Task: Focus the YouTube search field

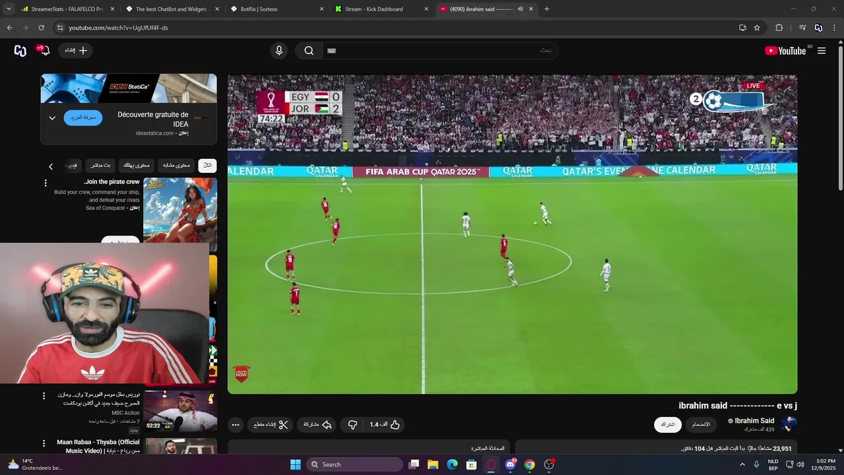Action: click(x=440, y=51)
